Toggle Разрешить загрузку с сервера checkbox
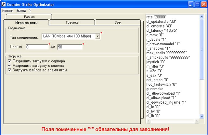Viewport: 208px width, 135px height. [10, 61]
